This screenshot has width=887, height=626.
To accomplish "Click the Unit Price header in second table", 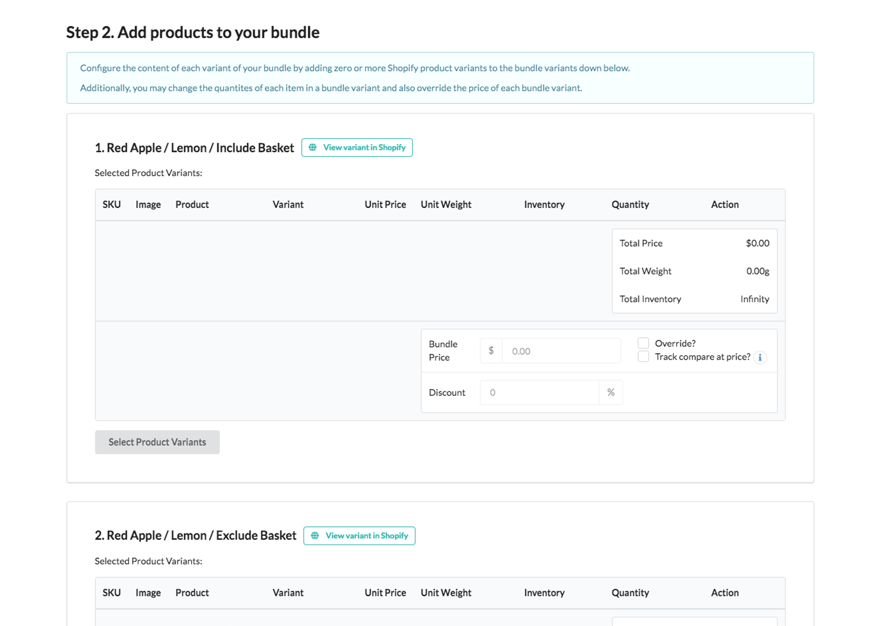I will (x=385, y=593).
